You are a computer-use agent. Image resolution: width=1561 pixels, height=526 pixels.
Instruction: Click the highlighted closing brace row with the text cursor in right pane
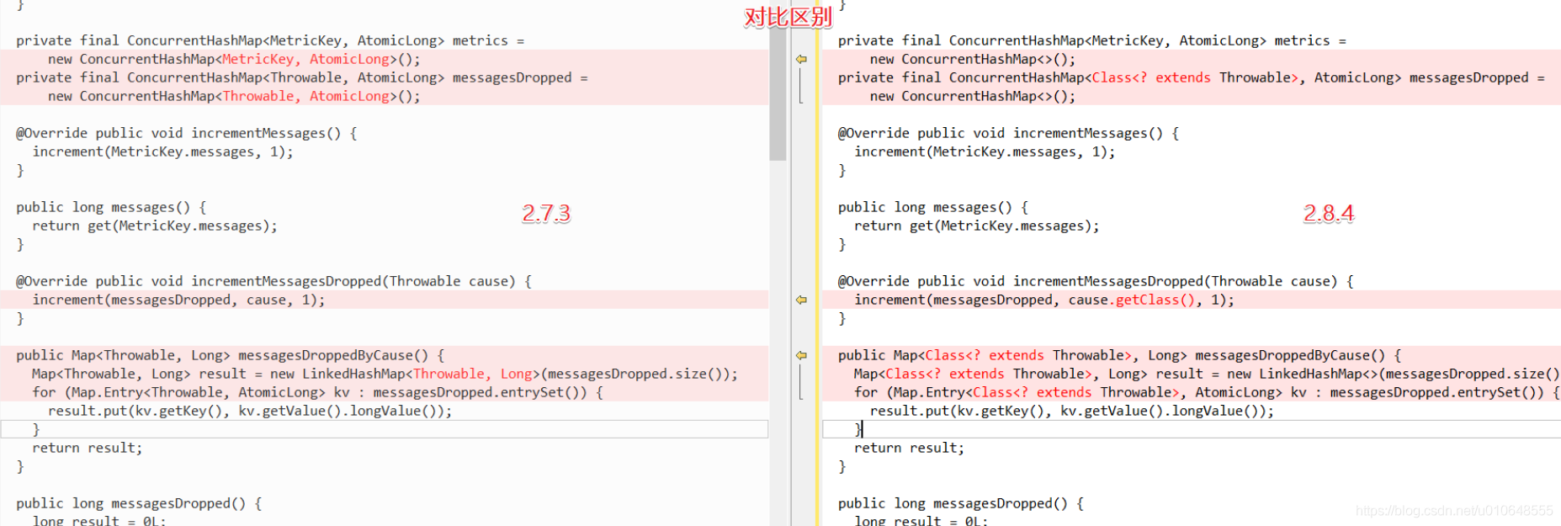point(1191,429)
